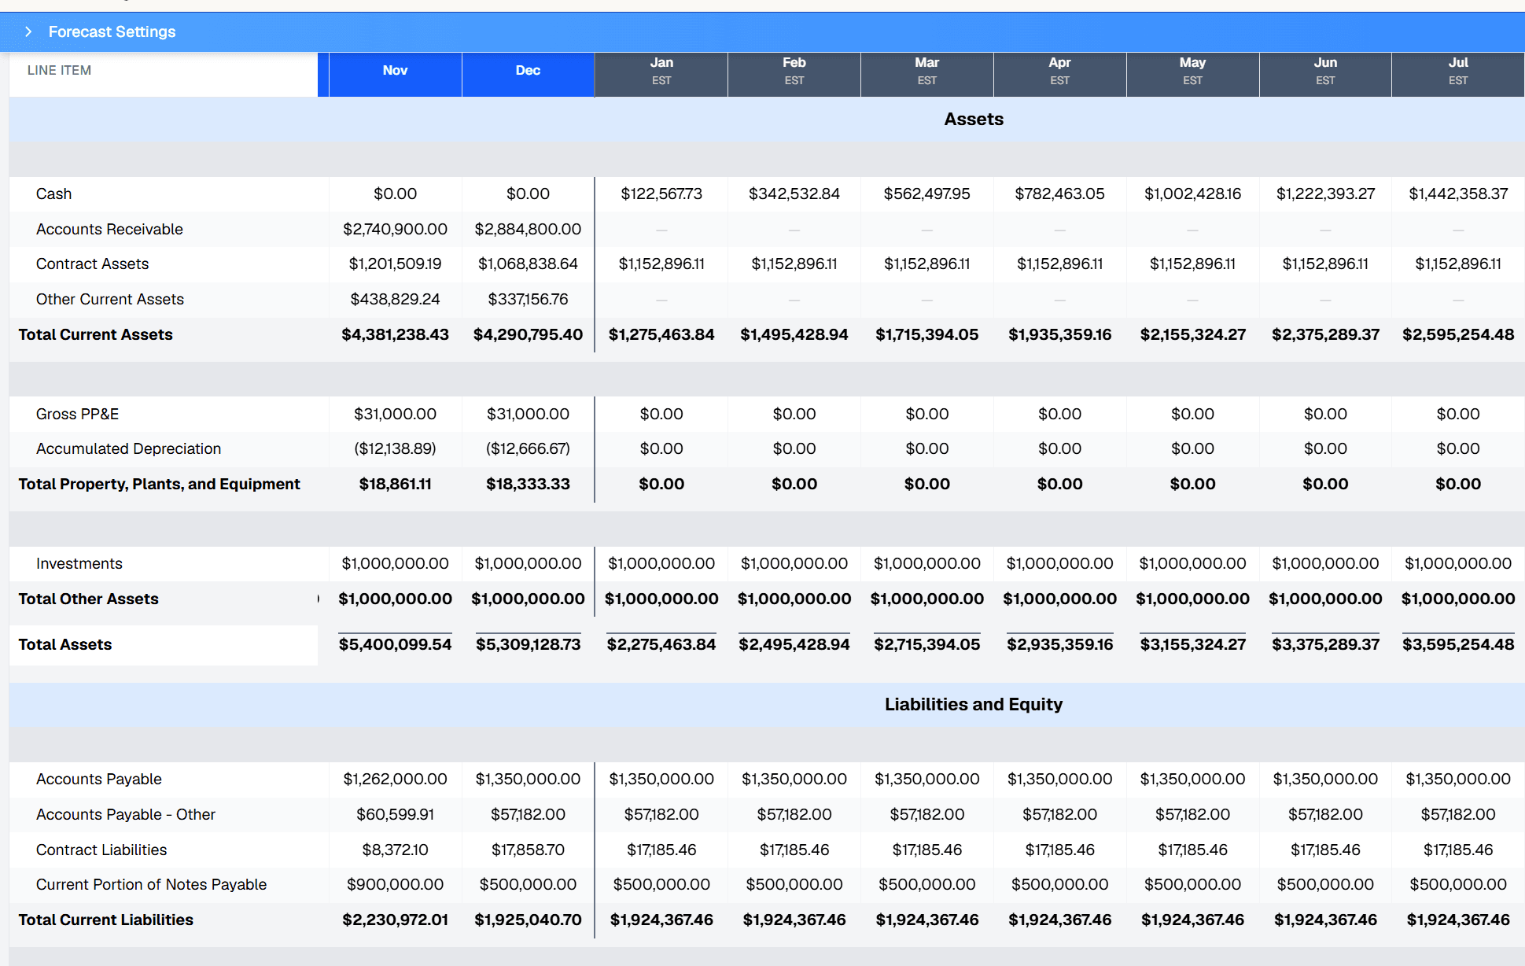Click Jan Cash value $122,567.73

[x=661, y=194]
